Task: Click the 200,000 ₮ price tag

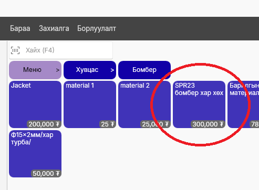Action: [44, 124]
